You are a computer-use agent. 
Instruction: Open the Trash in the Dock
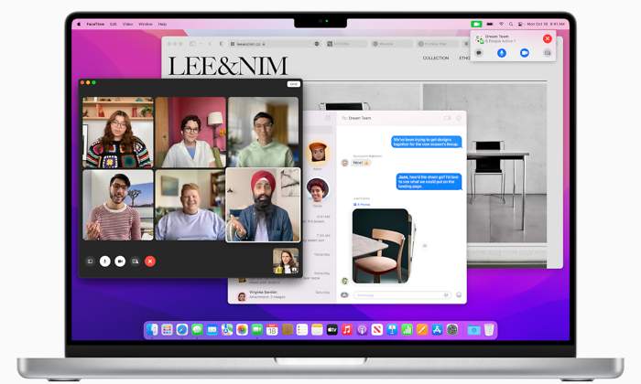[x=489, y=330]
